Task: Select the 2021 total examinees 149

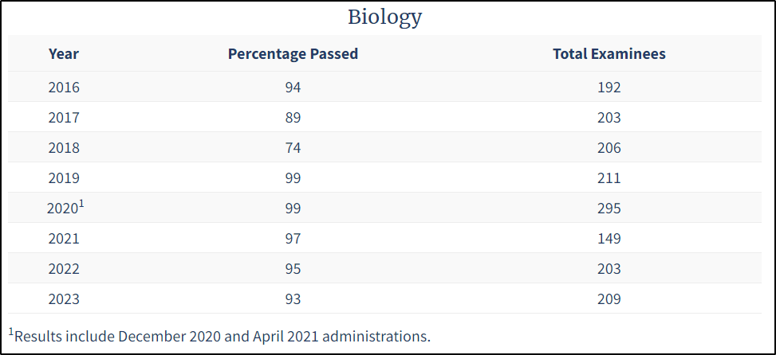Action: pos(609,239)
